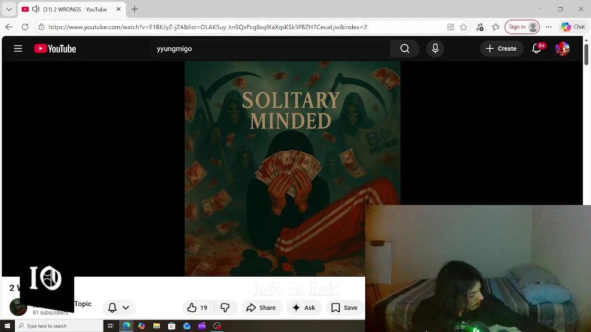Open the Ask AI button
Screen dimensions: 591x332
click(x=303, y=308)
